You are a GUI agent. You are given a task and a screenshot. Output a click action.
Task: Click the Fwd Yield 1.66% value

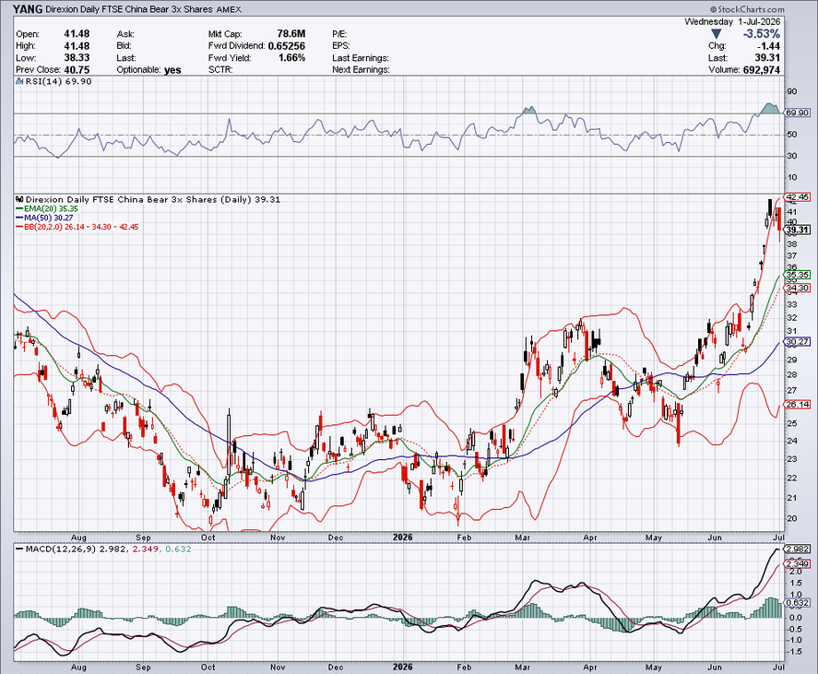tap(291, 58)
